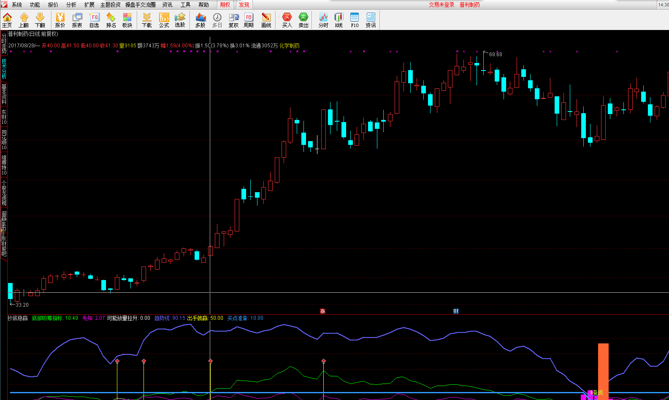This screenshot has height=400, width=669.
Task: Click the 期权 options button
Action: click(225, 5)
